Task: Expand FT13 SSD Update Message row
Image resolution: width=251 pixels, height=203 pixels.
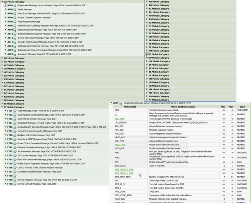Action: (5, 155)
